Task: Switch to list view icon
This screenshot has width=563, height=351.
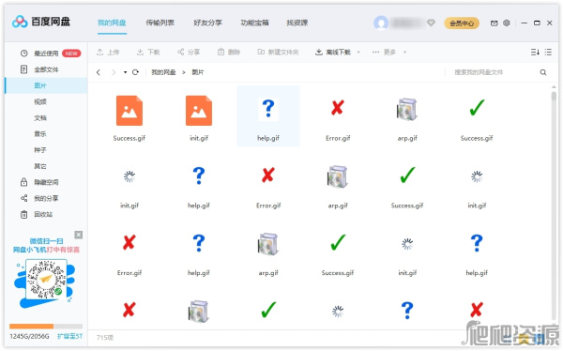Action: click(x=548, y=53)
